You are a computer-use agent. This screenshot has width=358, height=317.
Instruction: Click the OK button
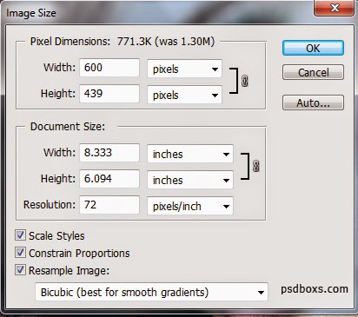313,48
